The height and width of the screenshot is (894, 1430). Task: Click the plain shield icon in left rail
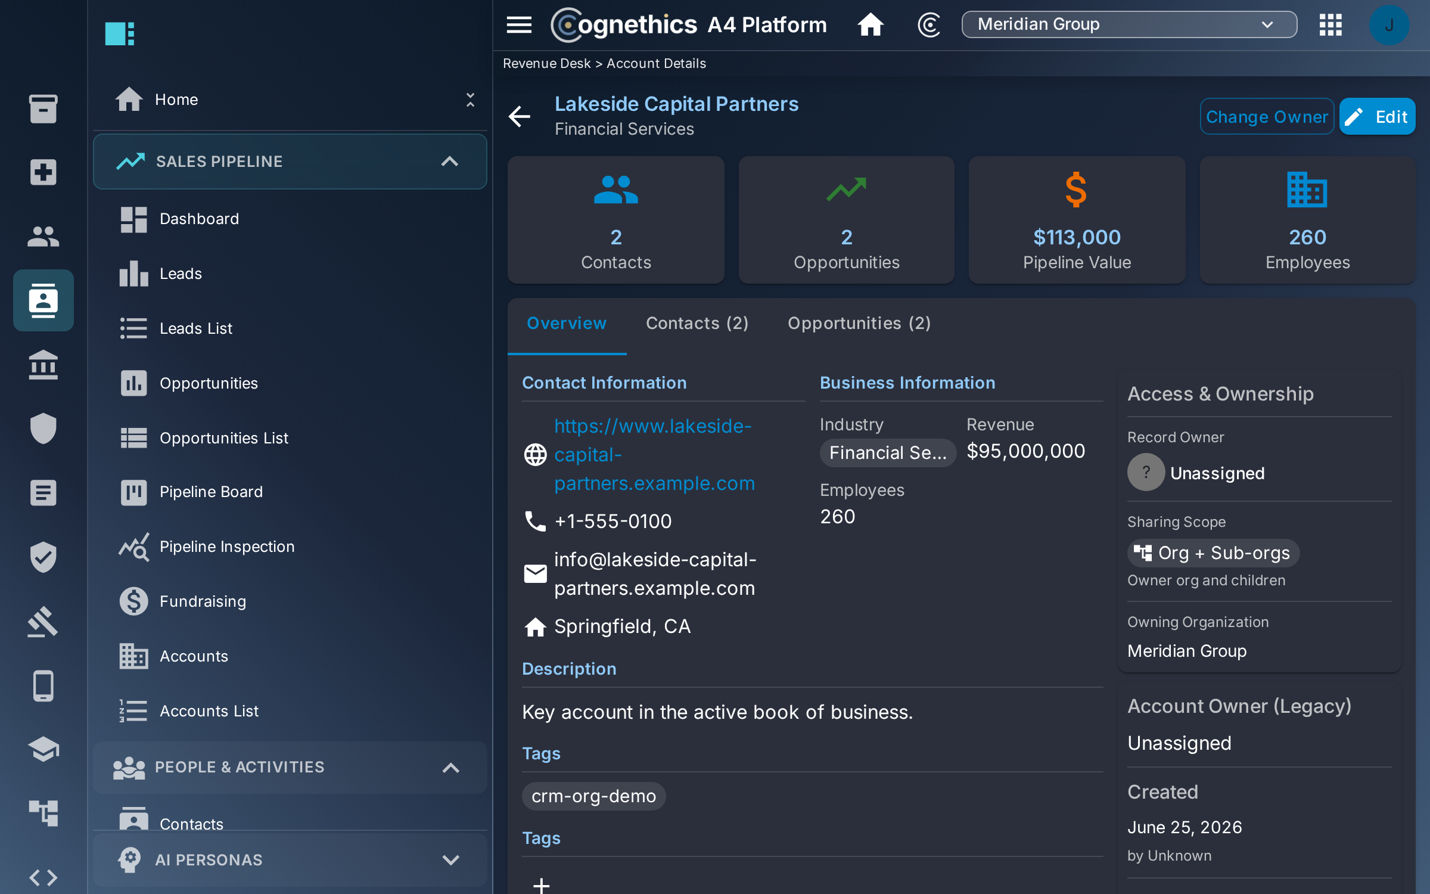coord(43,429)
